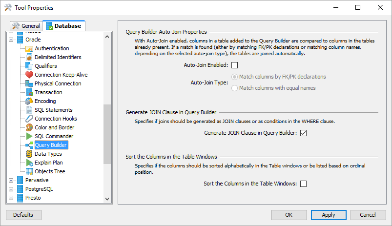Image resolution: width=392 pixels, height=226 pixels.
Task: Collapse the Oracle tree node
Action: [11, 40]
